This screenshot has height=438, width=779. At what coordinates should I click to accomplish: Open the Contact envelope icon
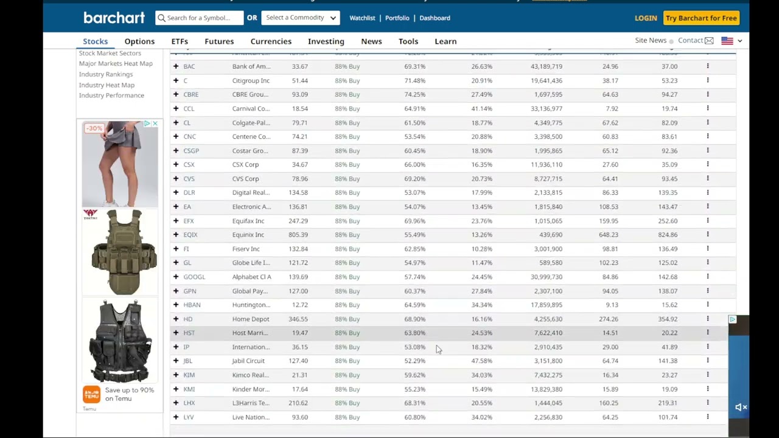pyautogui.click(x=709, y=41)
